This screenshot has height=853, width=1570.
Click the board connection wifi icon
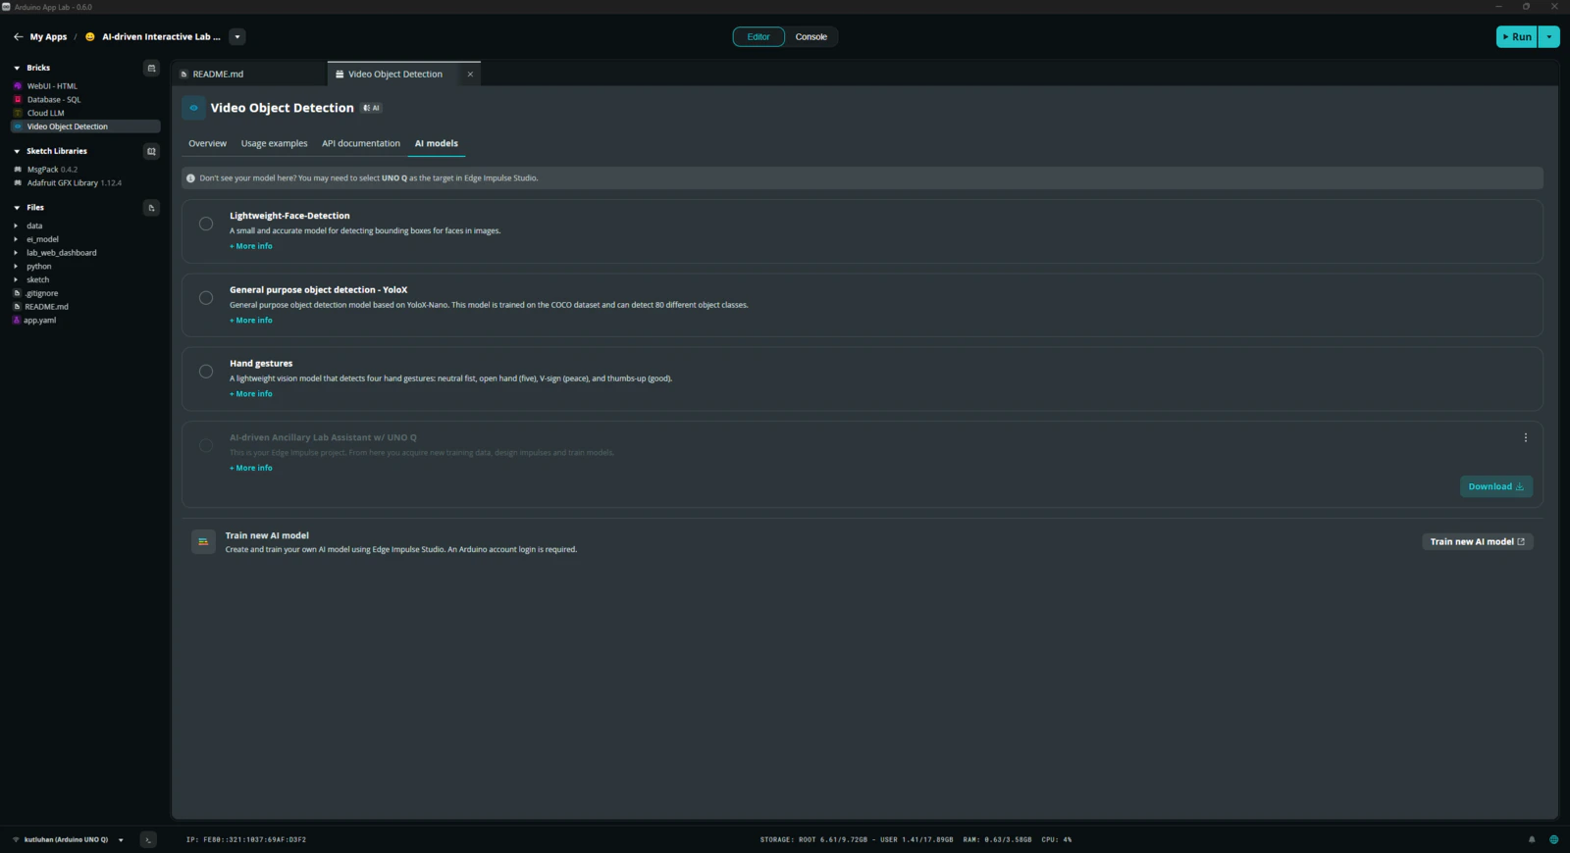[x=16, y=840]
